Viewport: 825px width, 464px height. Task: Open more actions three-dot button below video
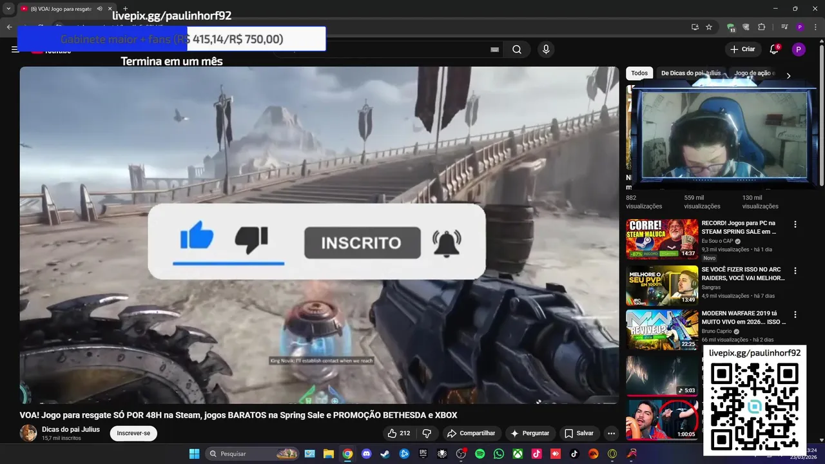pos(611,433)
